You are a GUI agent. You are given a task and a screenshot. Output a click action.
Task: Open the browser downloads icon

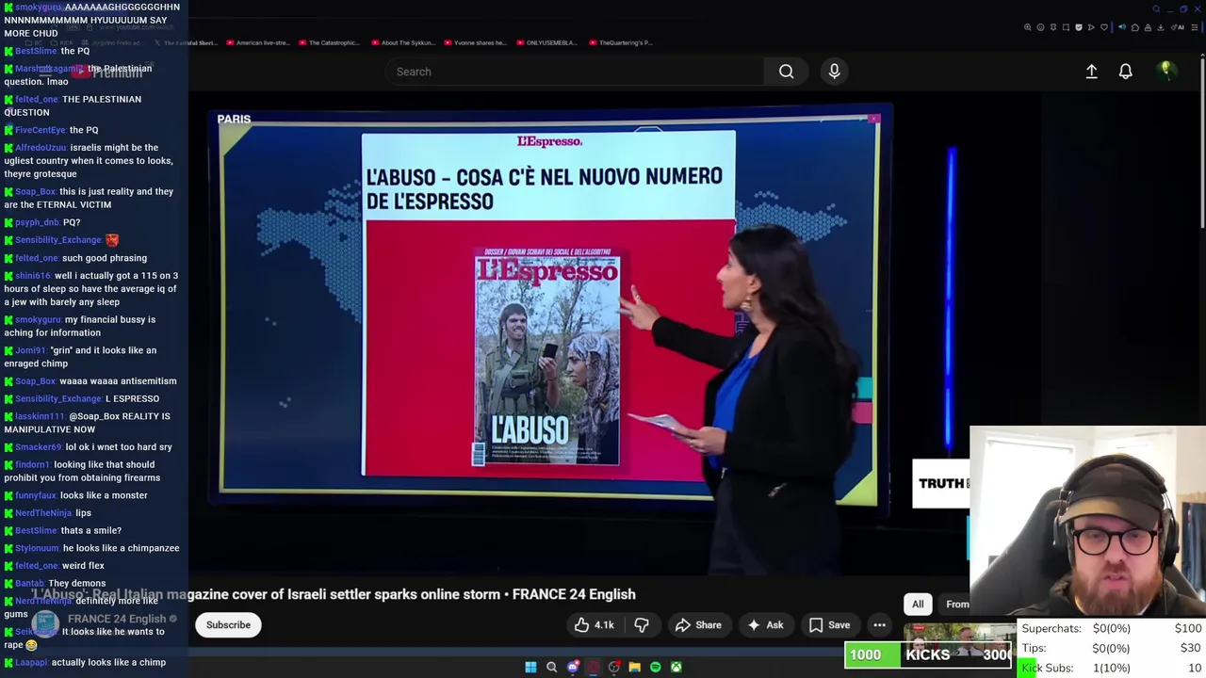coord(1160,27)
